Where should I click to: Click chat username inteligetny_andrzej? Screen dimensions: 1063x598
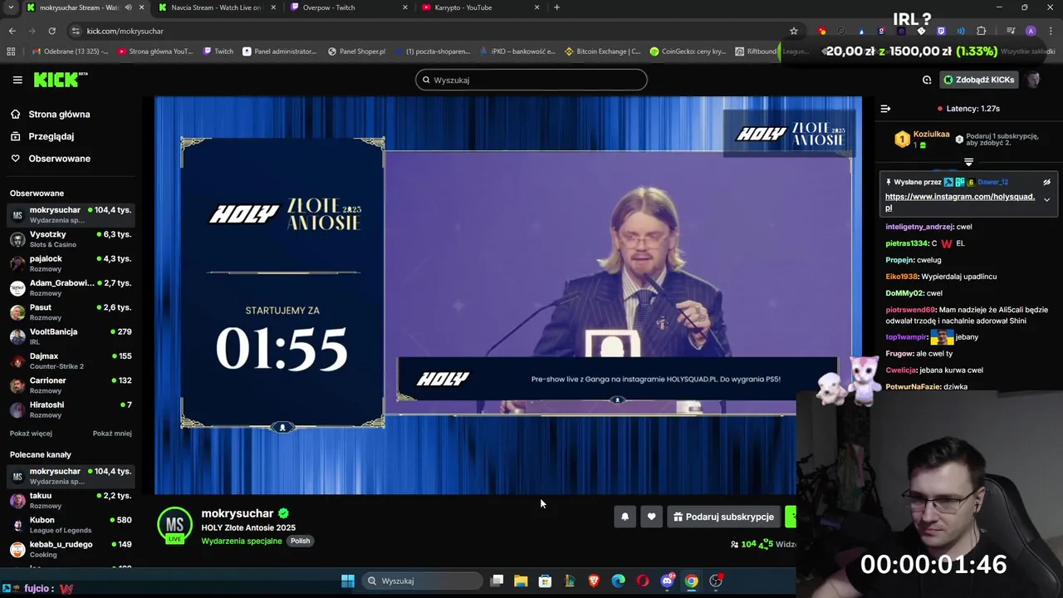[x=918, y=227]
